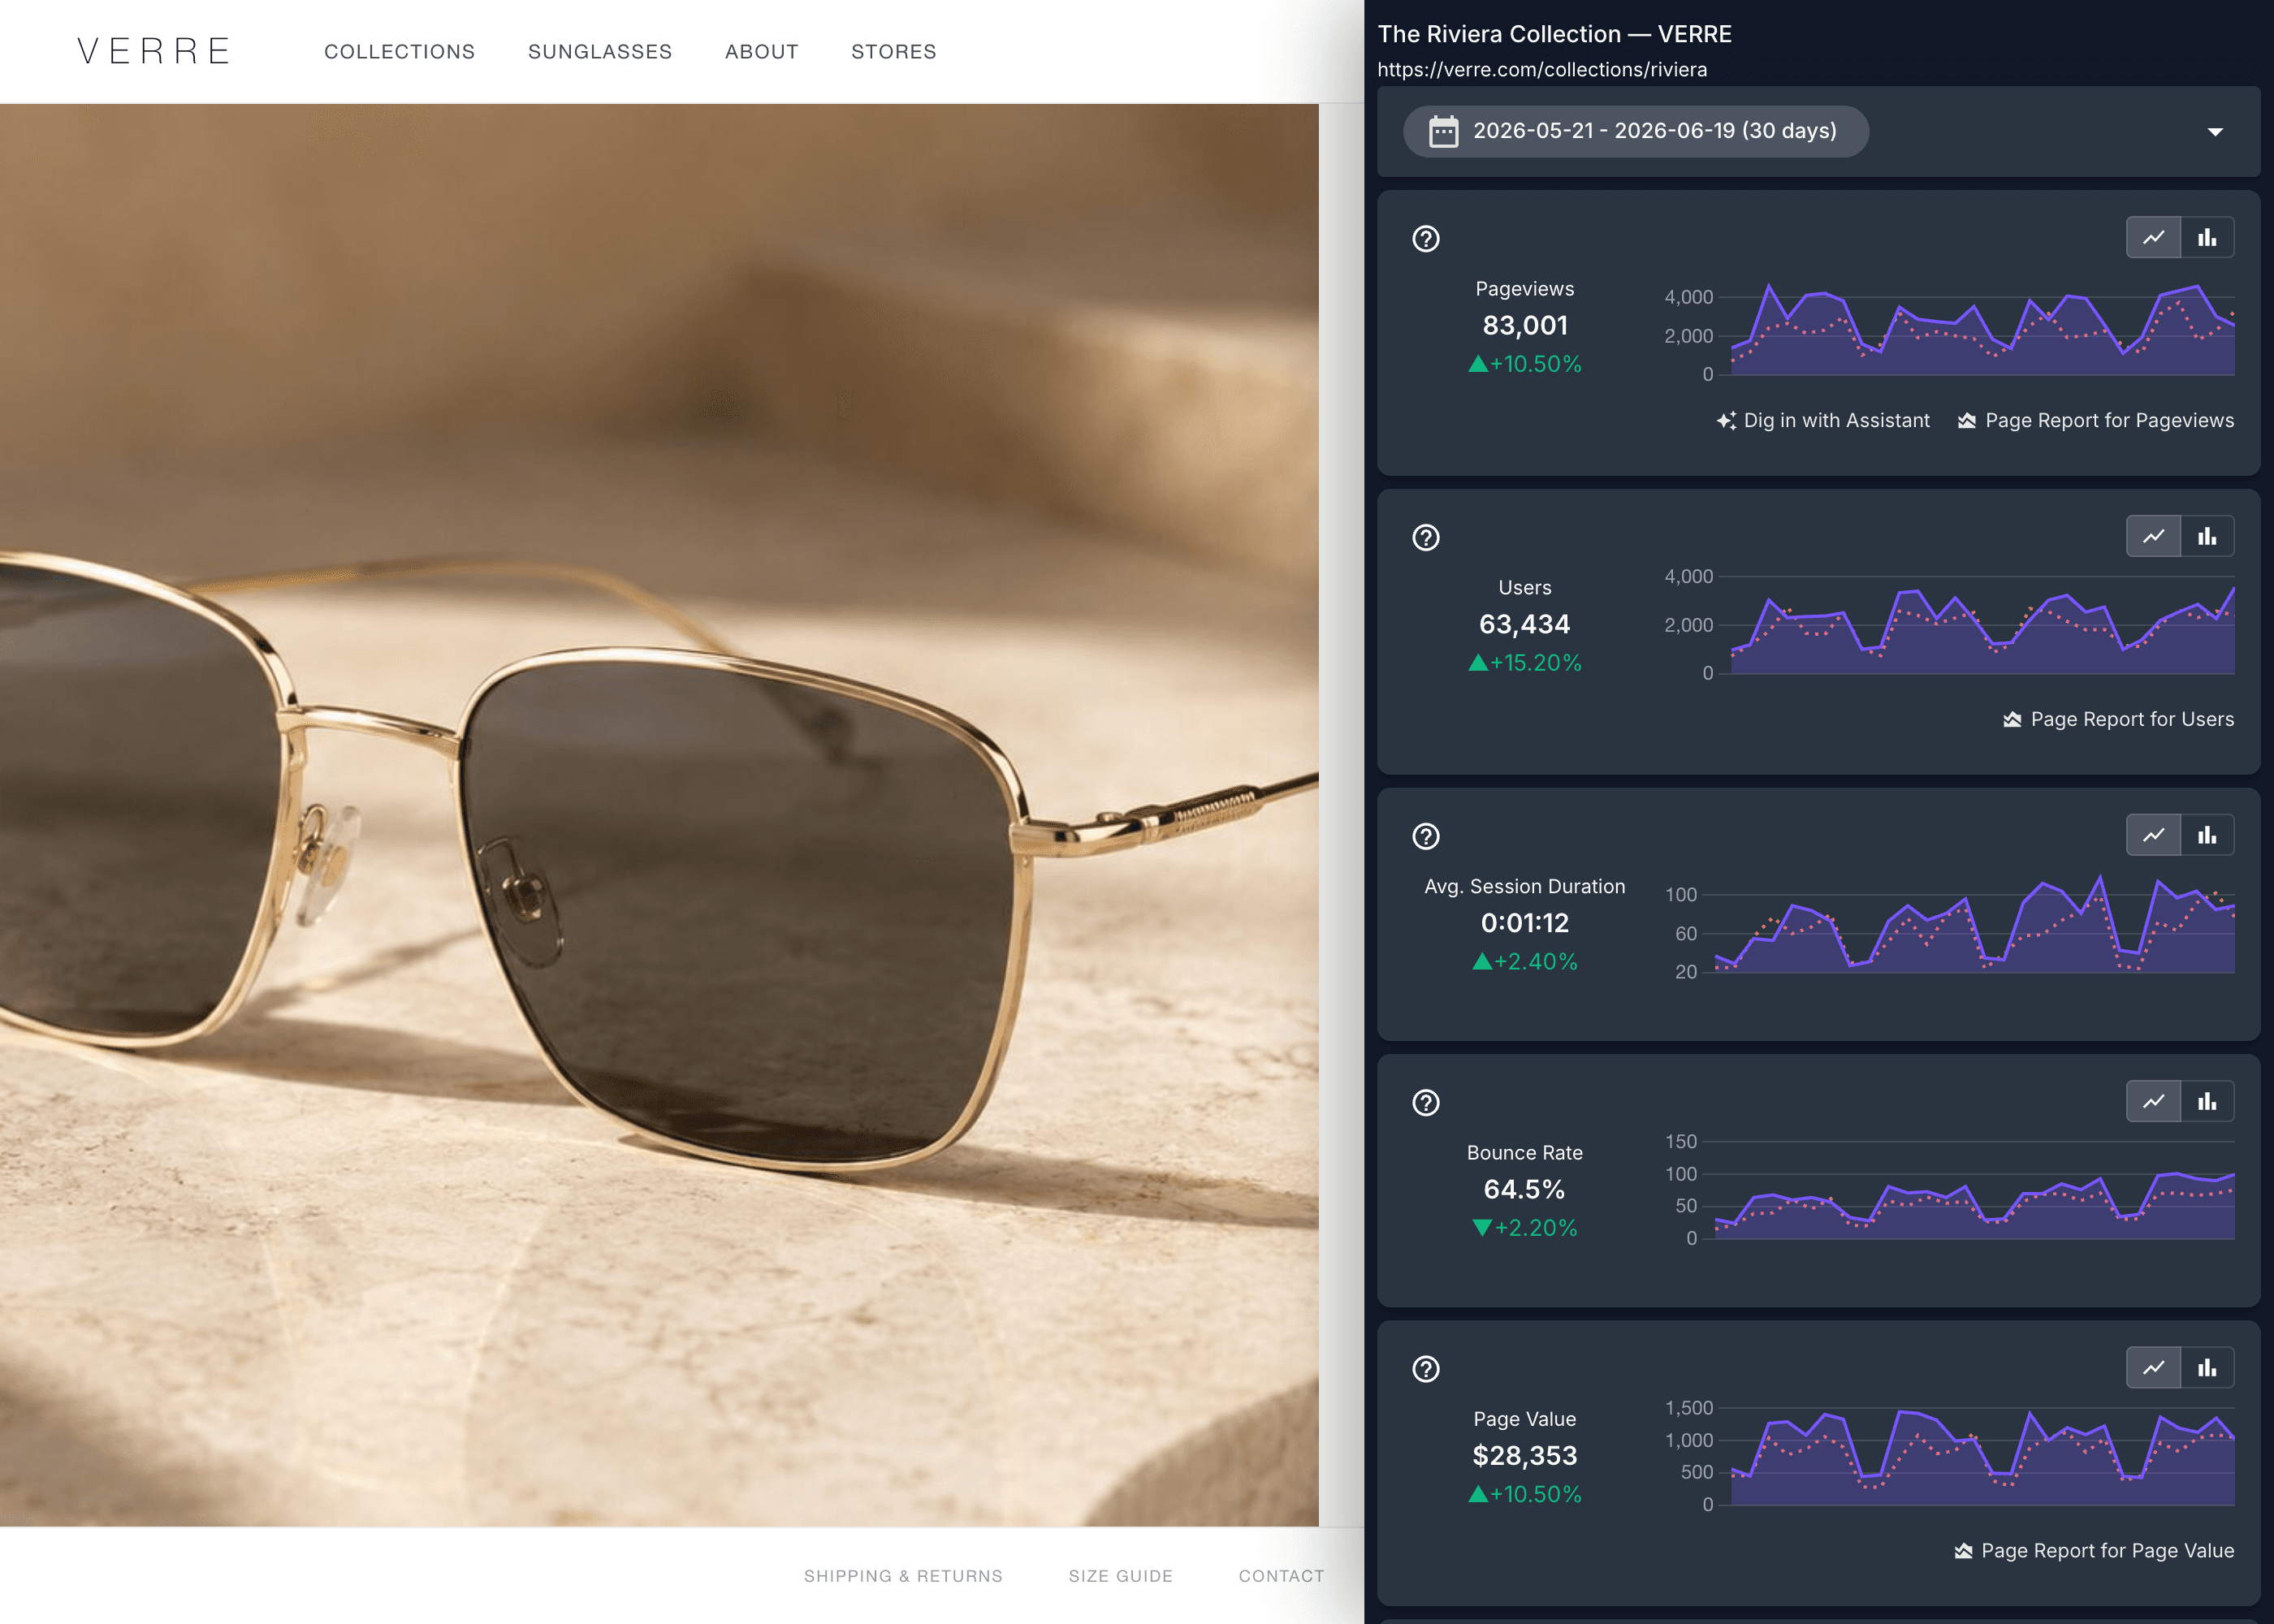Open the help icon for Bounce Rate
The width and height of the screenshot is (2274, 1624).
pyautogui.click(x=1425, y=1103)
